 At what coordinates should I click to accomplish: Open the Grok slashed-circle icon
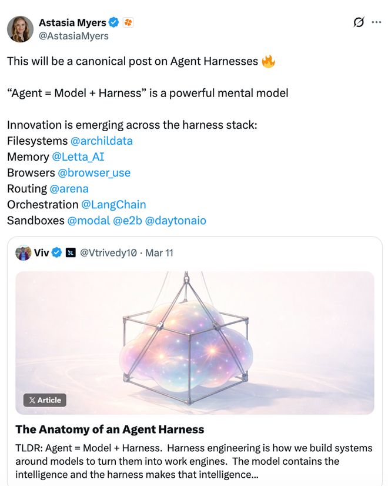(x=358, y=22)
